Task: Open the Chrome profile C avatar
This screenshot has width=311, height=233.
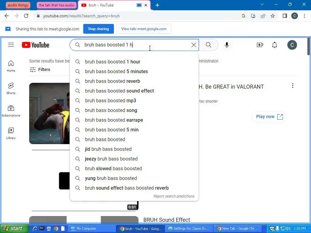Action: point(295,16)
